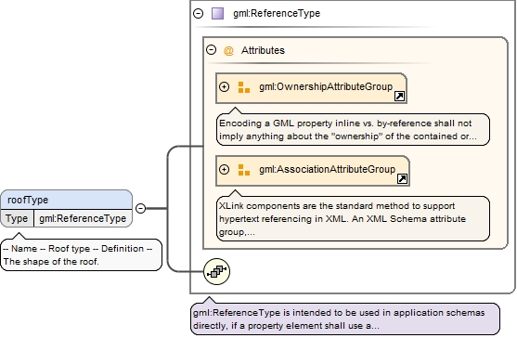Screen dimensions: 517x338
Task: Click the purple complex type square icon
Action: [x=217, y=14]
